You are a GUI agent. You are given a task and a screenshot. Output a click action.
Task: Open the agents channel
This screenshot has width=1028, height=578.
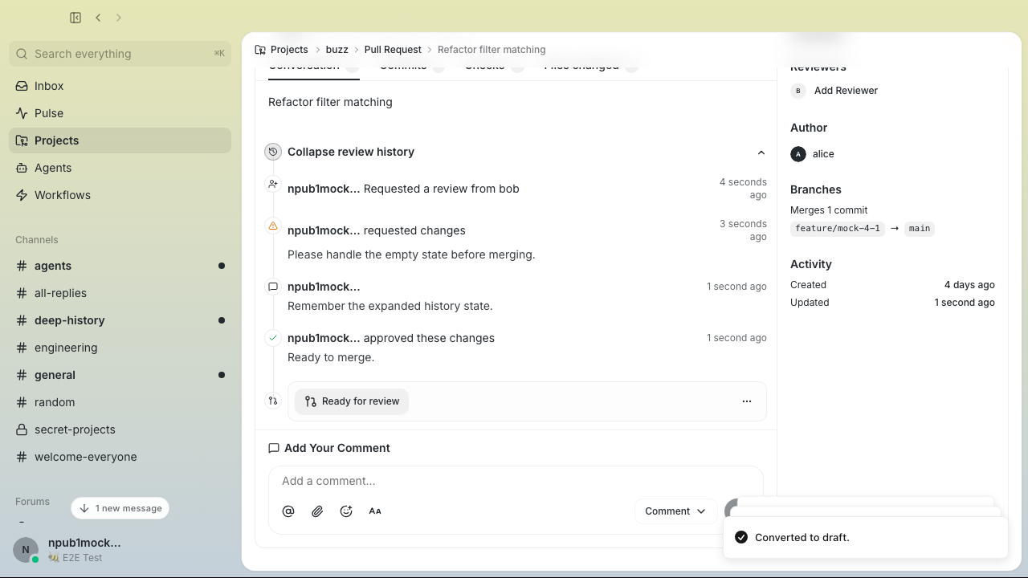coord(120,266)
